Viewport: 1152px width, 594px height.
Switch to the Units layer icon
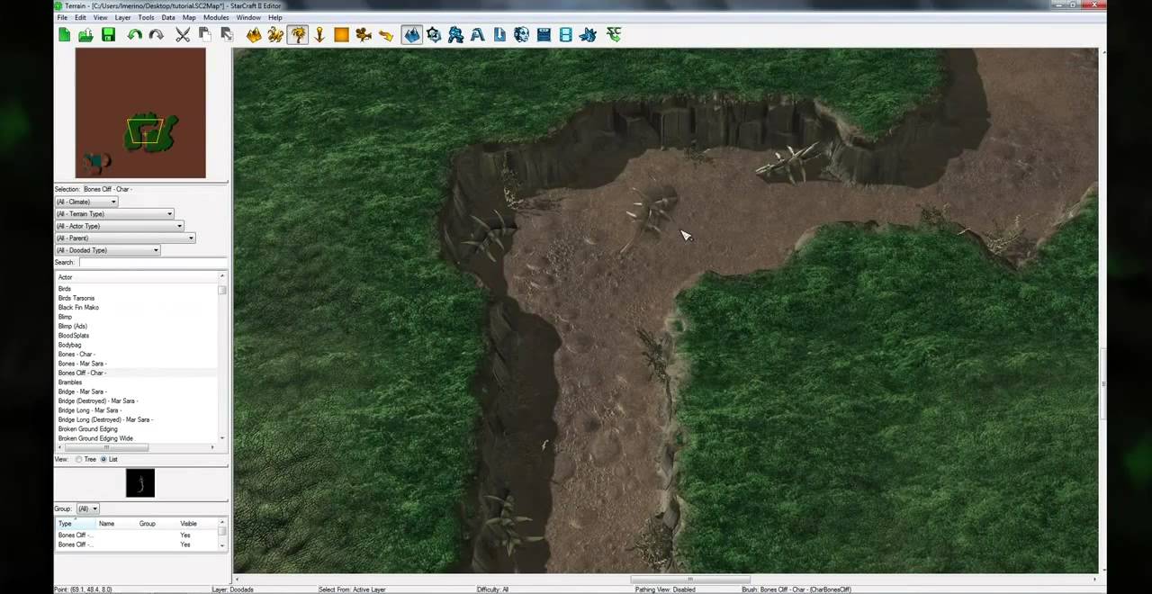[275, 35]
